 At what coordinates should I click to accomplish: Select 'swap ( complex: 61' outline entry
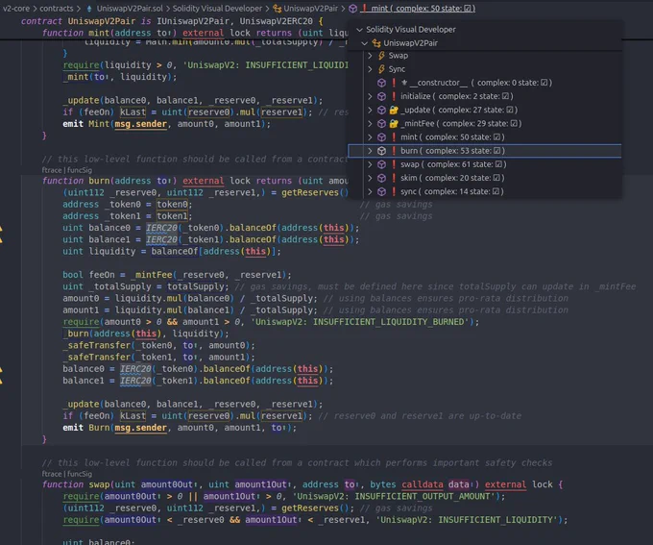pyautogui.click(x=453, y=164)
